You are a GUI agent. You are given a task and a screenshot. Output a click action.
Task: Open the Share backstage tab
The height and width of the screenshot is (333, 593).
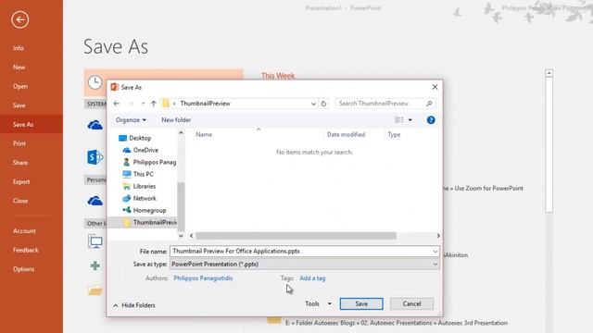click(20, 163)
